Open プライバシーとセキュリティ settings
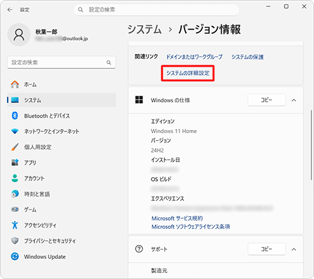 pyautogui.click(x=62, y=241)
